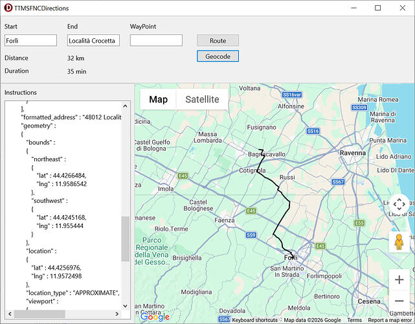The width and height of the screenshot is (415, 324).
Task: Click the Brisighella label on the map
Action: click(x=187, y=258)
